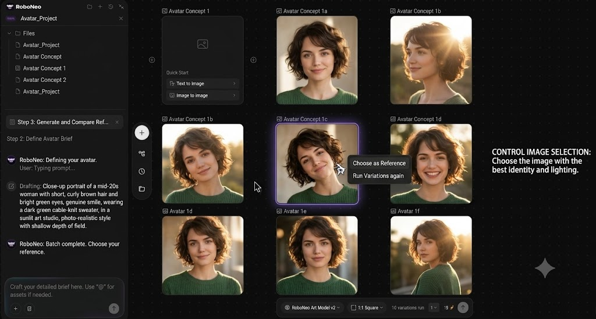The image size is (596, 319).
Task: Click RoboNeo avatar beside Batch complete message
Action: click(x=12, y=244)
